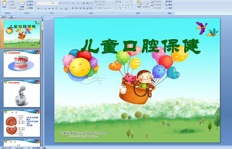Select the Line shape in the gallery
Viewport: 232px width, 149px height.
[123, 2]
